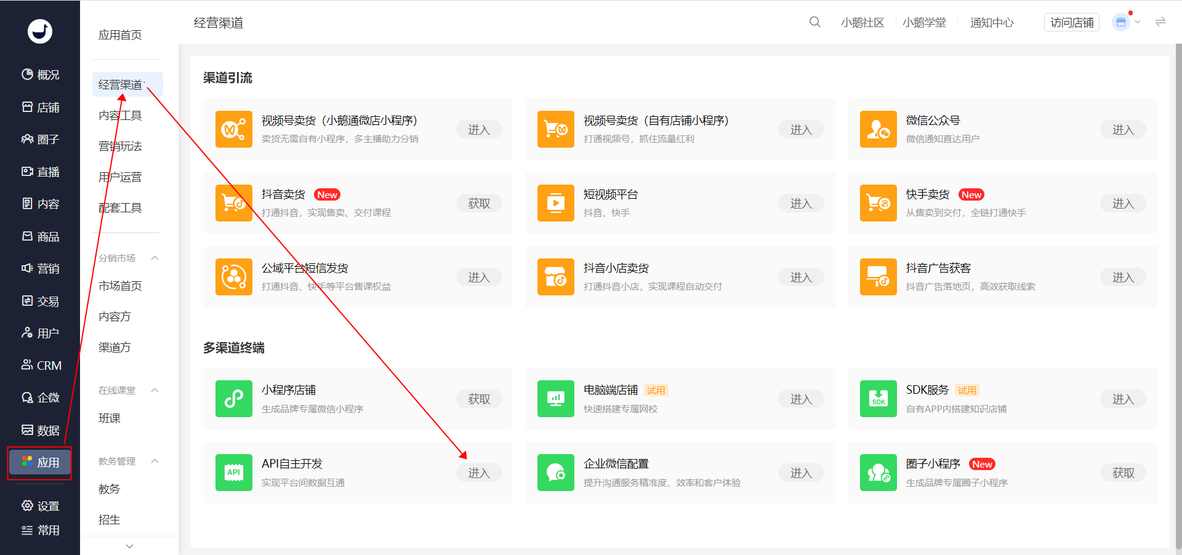This screenshot has width=1182, height=555.
Task: Open the 小鹅社区 link
Action: click(x=862, y=22)
